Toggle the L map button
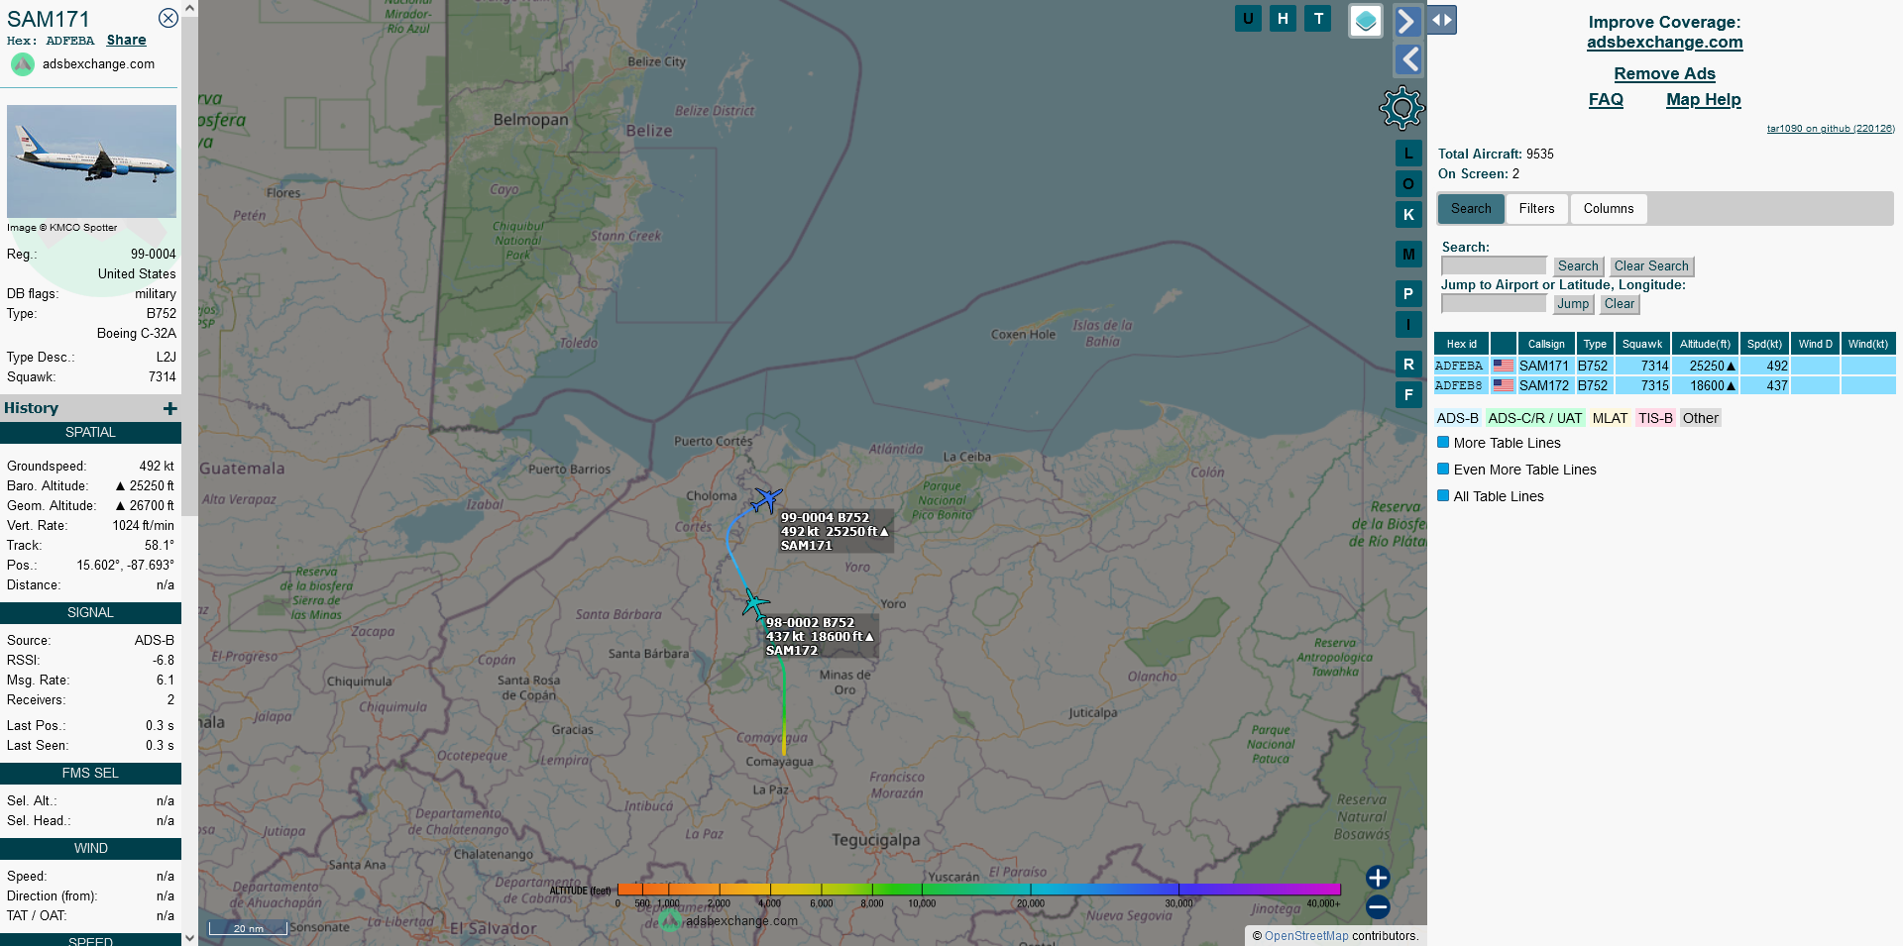Viewport: 1903px width, 946px height. coord(1408,154)
